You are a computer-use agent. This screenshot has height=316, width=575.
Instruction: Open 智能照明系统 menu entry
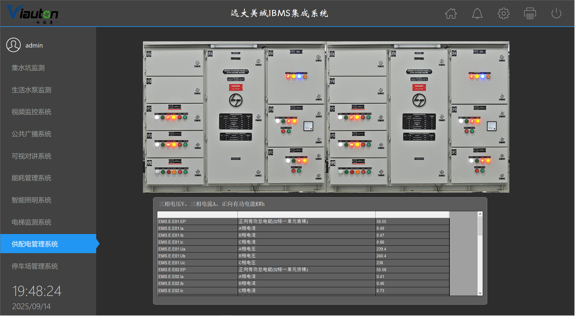tap(31, 200)
